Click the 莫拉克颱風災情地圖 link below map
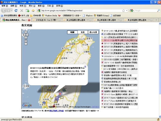This screenshot has width=161, height=121. 57,111
